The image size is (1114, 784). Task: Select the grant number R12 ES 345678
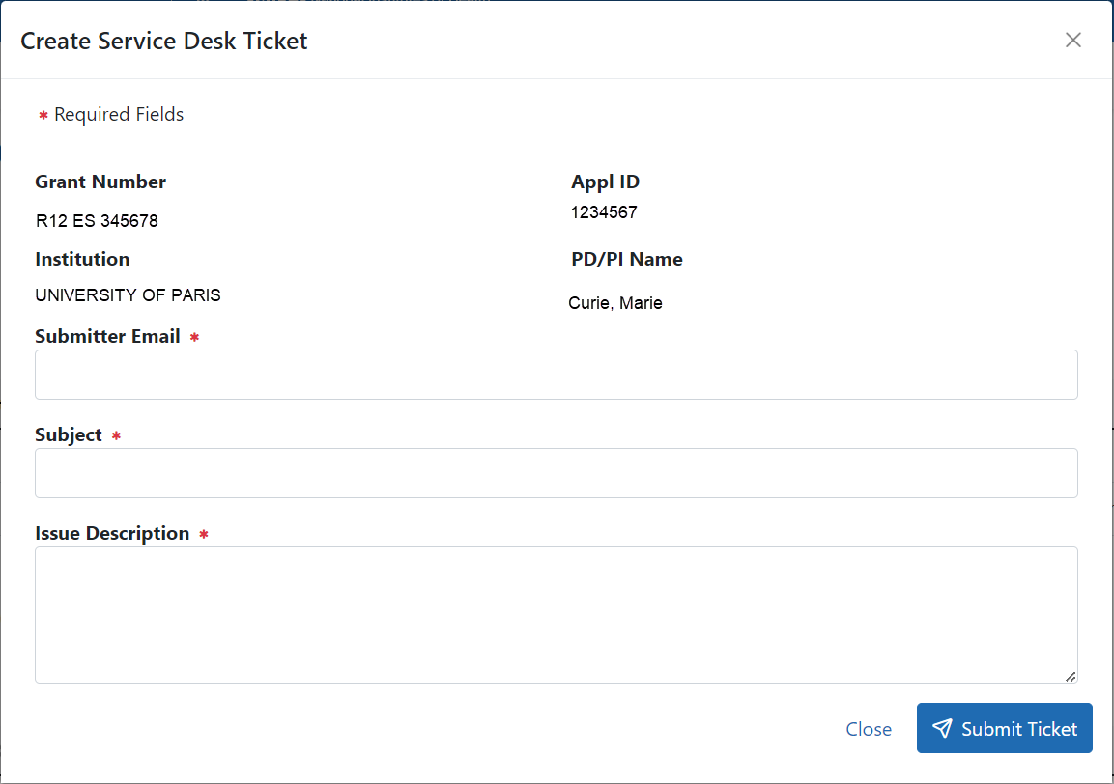pos(97,221)
